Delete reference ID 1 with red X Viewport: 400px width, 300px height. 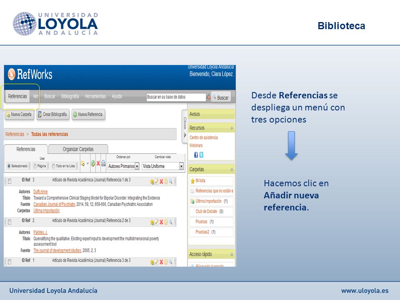click(x=161, y=262)
